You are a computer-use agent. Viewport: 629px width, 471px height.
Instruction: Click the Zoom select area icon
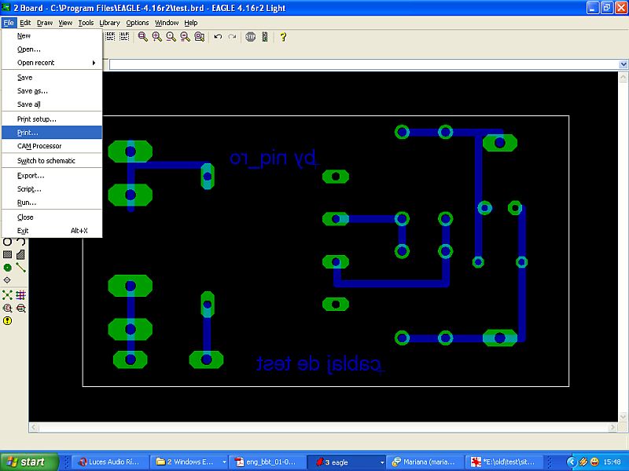pyautogui.click(x=200, y=37)
